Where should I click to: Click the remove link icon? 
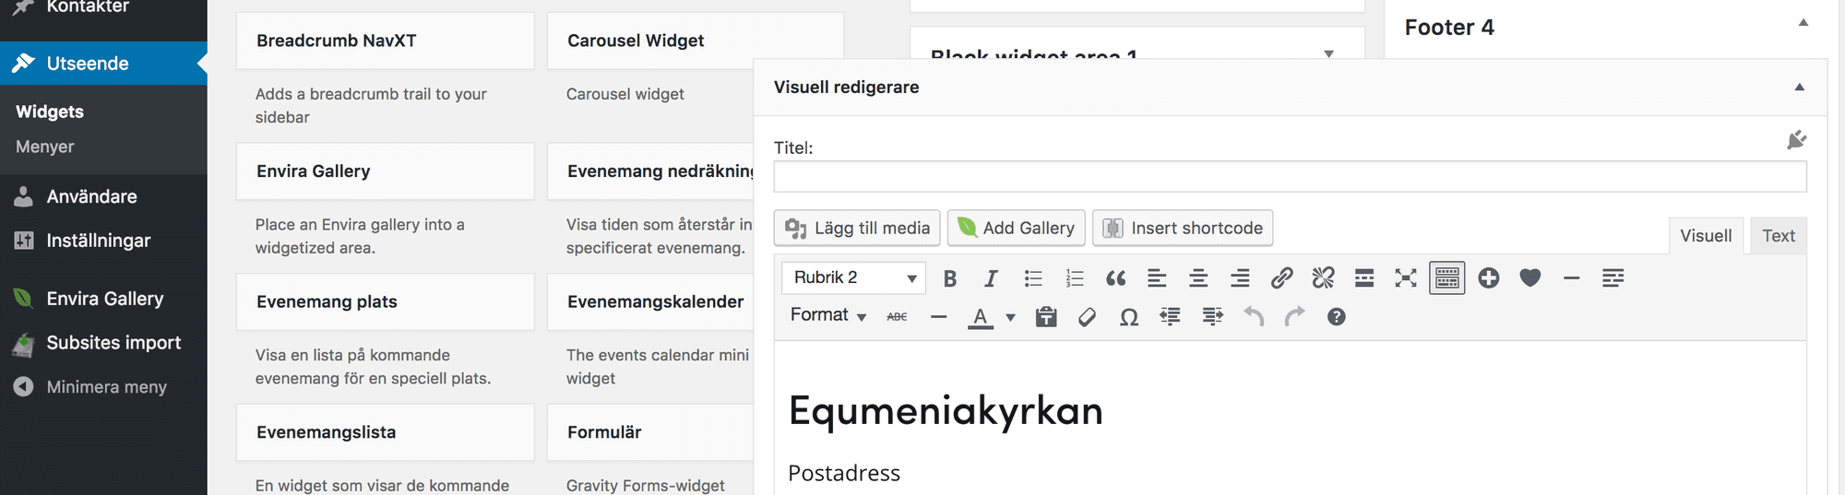pyautogui.click(x=1323, y=278)
